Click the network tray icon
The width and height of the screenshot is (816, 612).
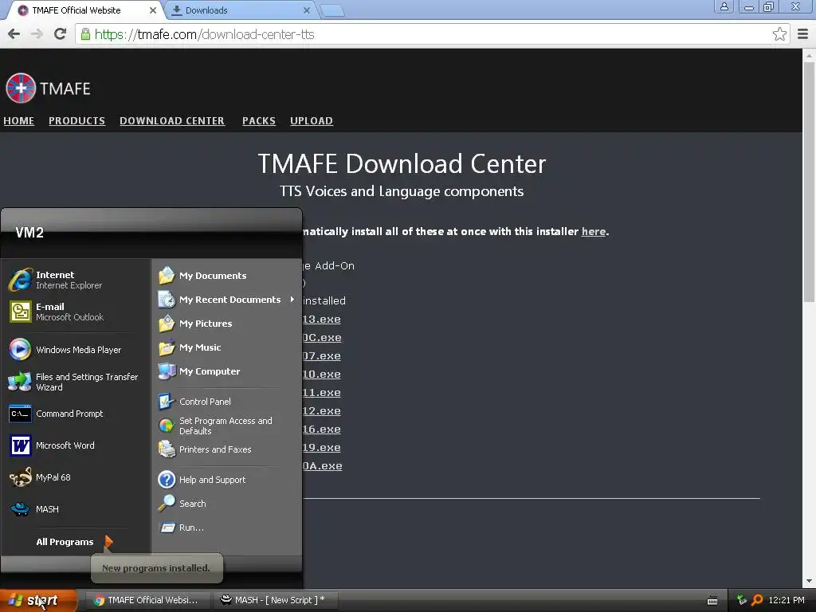point(742,600)
